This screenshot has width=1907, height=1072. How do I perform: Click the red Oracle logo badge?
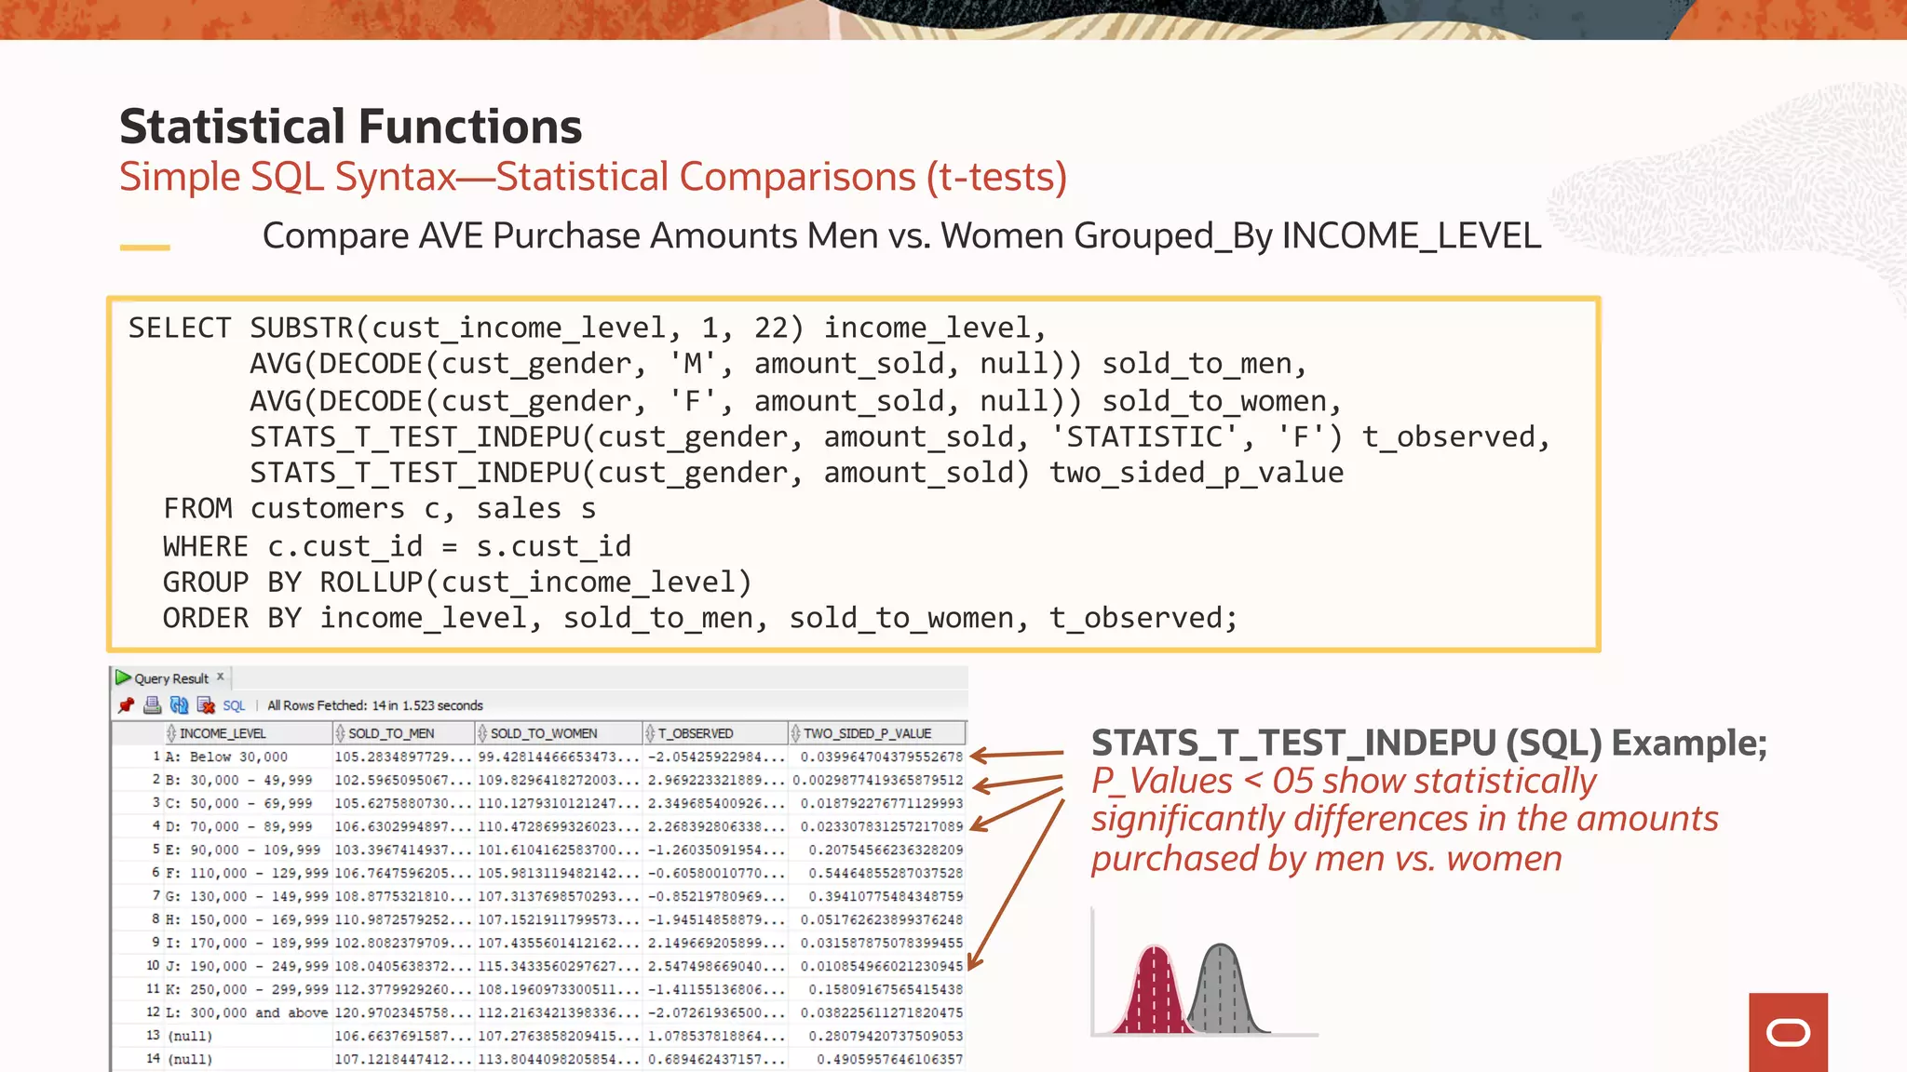coord(1788,1032)
